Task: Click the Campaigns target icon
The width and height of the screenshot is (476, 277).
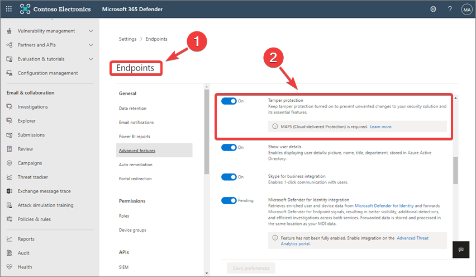Action: tap(9, 163)
